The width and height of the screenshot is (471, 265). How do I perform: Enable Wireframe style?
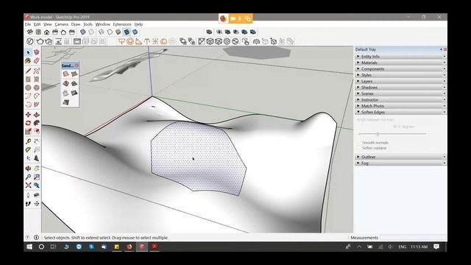pos(102,32)
